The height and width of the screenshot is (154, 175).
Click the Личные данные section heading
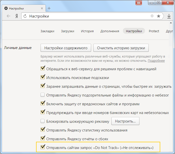click(18, 48)
